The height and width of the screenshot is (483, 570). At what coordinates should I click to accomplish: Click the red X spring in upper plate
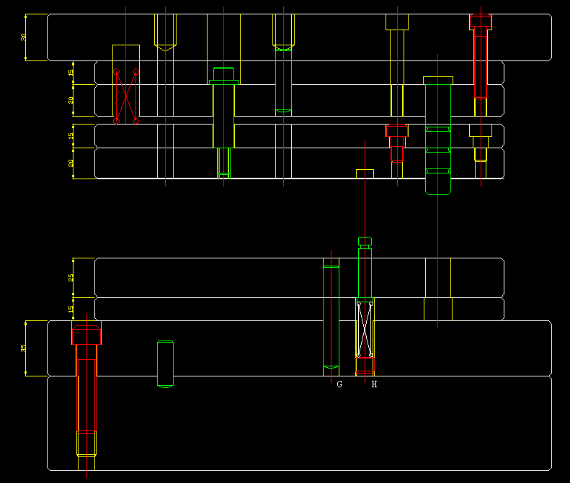pyautogui.click(x=126, y=95)
